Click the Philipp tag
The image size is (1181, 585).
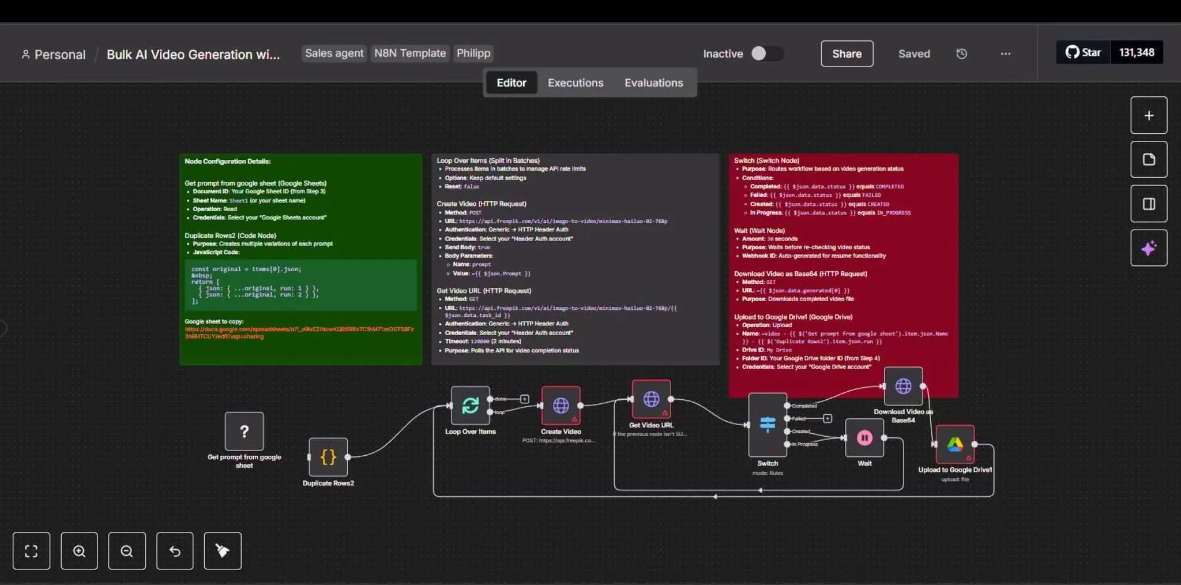pos(473,53)
